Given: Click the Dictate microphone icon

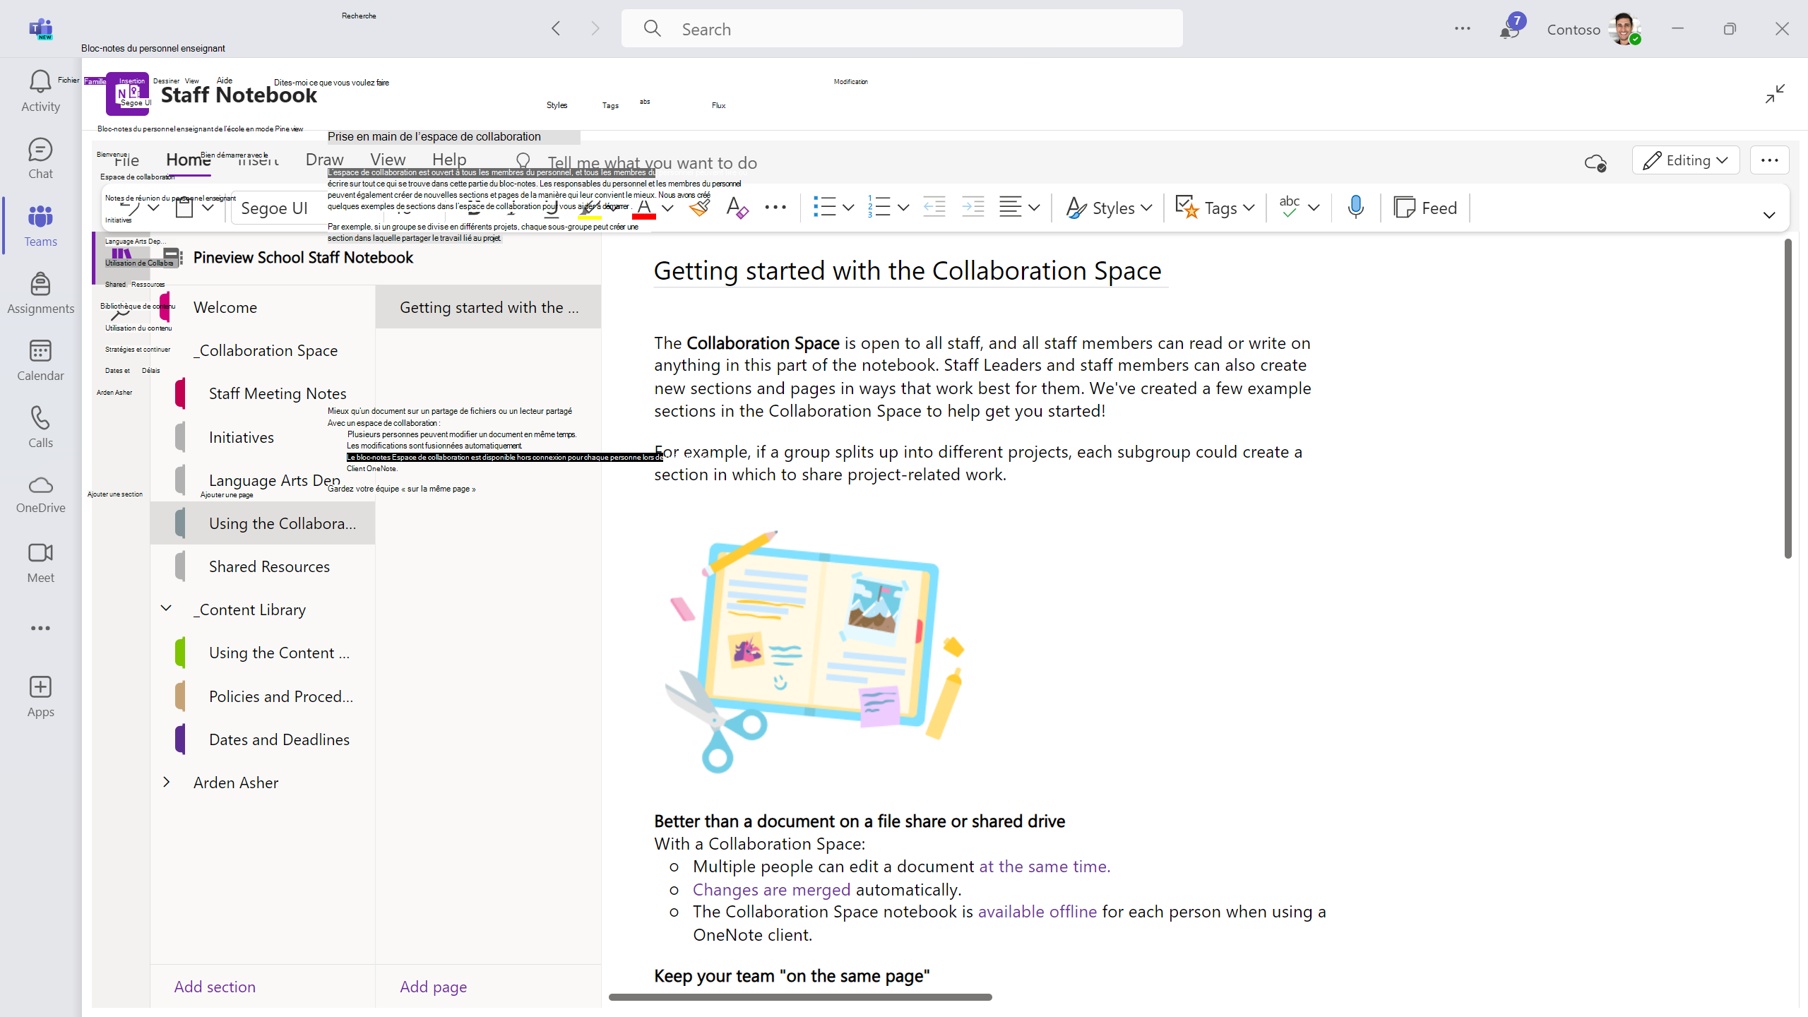Looking at the screenshot, I should [1355, 208].
